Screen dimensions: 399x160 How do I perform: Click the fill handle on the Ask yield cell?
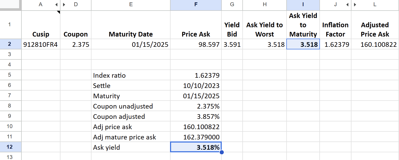(x=221, y=152)
